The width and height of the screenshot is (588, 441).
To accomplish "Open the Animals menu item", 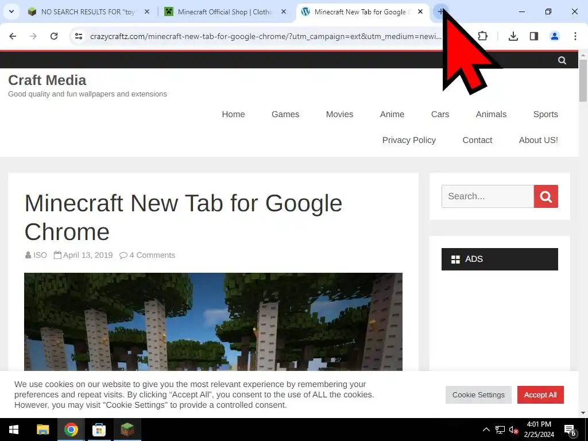I will coord(491,114).
